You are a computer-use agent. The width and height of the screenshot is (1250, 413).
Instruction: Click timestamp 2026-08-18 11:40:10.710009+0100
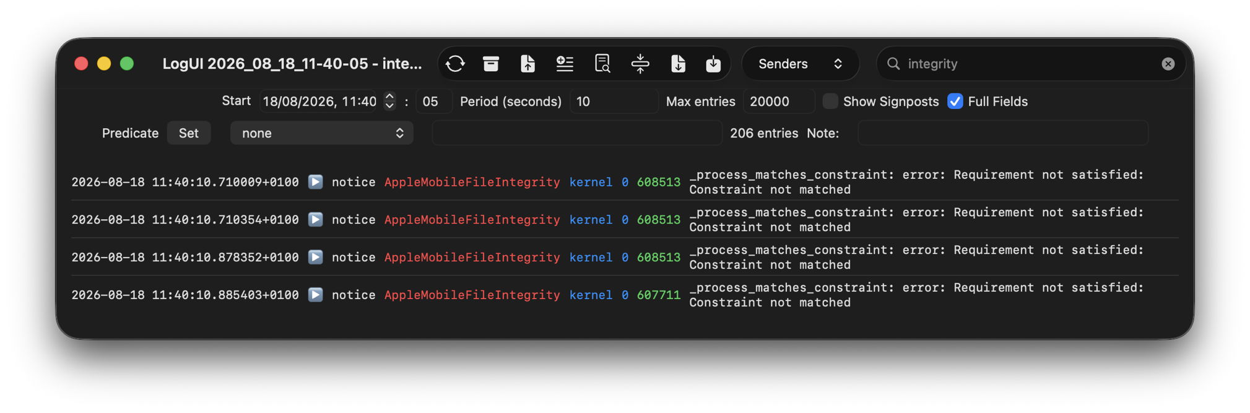point(185,182)
